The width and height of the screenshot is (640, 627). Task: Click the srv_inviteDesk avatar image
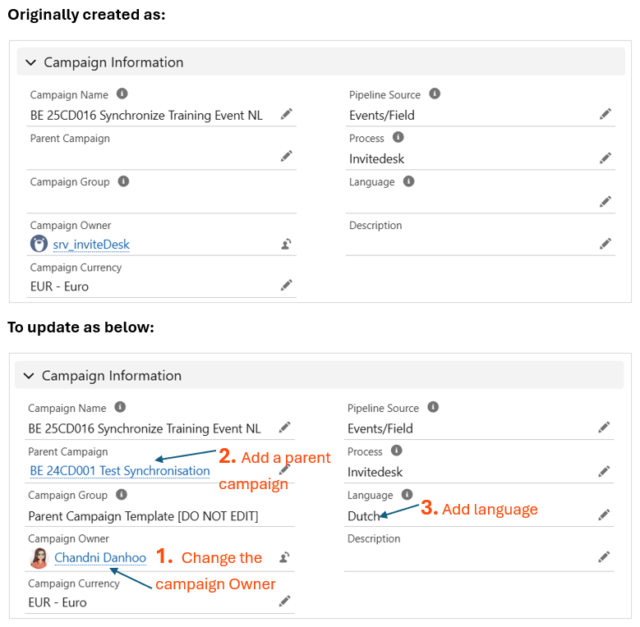pos(39,244)
